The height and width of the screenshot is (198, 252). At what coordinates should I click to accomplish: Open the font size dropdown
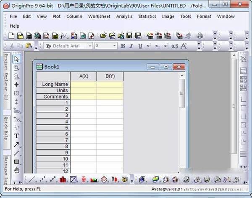click(114, 46)
